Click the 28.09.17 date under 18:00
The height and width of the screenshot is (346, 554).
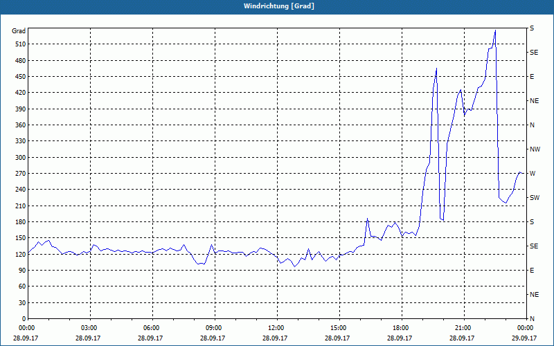click(x=400, y=338)
